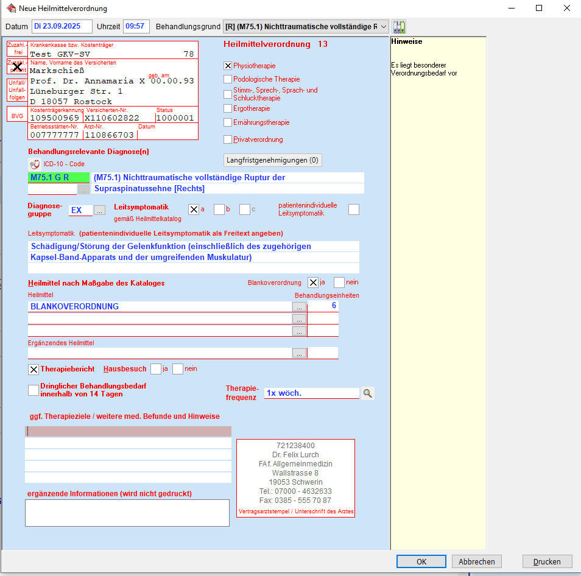Confirm the form with OK button
The height and width of the screenshot is (576, 581).
[421, 561]
